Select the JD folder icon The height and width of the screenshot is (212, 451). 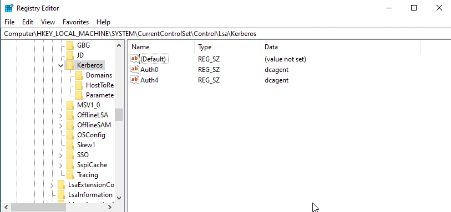(70, 55)
